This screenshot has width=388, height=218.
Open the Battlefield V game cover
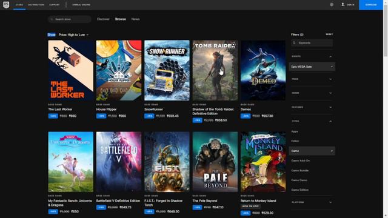(x=119, y=162)
